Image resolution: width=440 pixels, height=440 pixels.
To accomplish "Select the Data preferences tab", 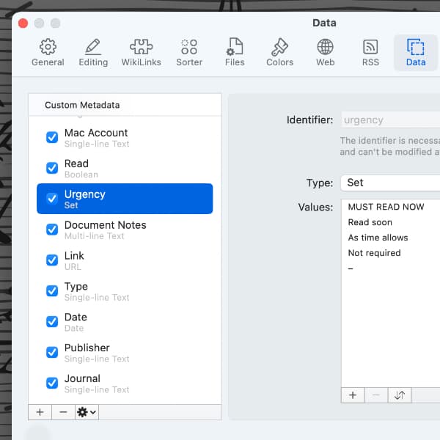I will pos(416,53).
